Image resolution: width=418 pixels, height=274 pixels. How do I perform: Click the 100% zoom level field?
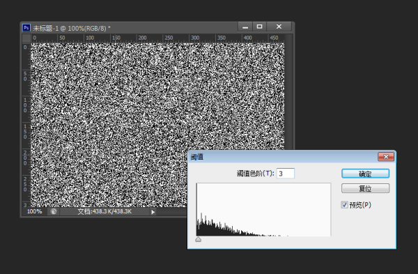point(34,211)
